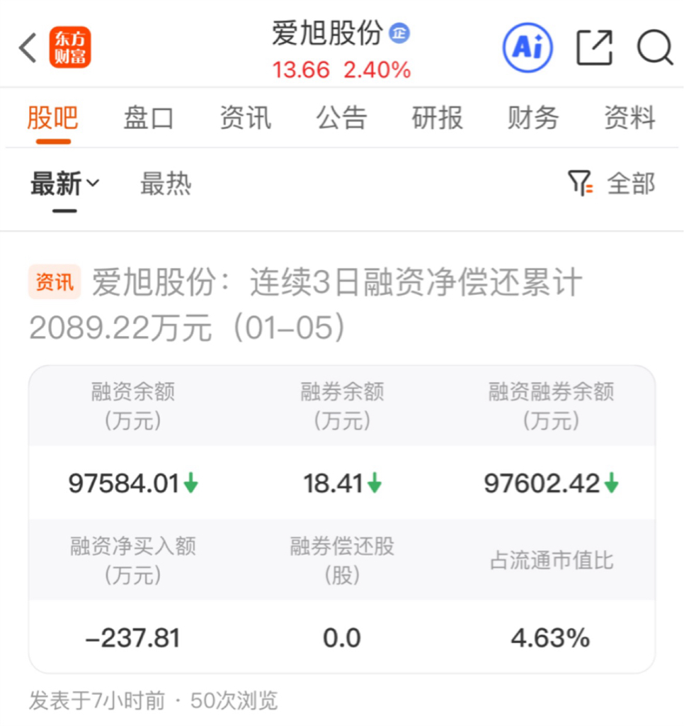Open the 公告 tab
The width and height of the screenshot is (684, 726).
tap(342, 118)
